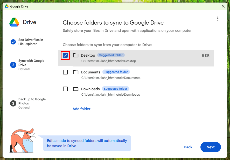Uncheck the Desktop folder checkbox
Image resolution: width=230 pixels, height=160 pixels.
pos(65,55)
